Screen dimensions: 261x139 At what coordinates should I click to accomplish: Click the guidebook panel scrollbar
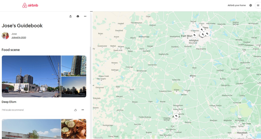click(90, 66)
